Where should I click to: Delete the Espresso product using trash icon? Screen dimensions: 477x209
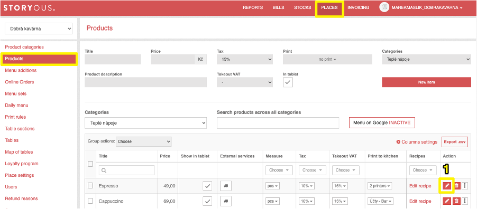point(456,186)
